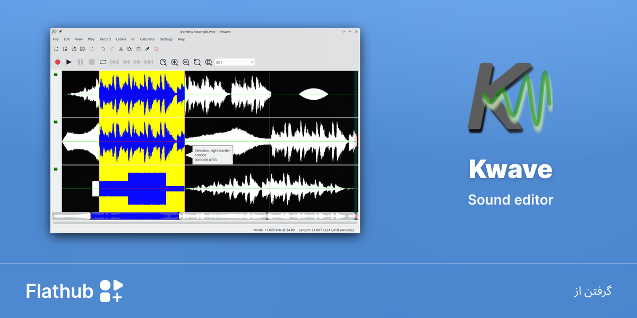Click the redo arrow icon
The width and height of the screenshot is (637, 318).
pyautogui.click(x=112, y=49)
